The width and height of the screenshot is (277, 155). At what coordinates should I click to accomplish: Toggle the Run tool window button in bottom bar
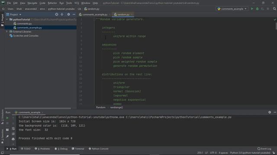coord(12,149)
